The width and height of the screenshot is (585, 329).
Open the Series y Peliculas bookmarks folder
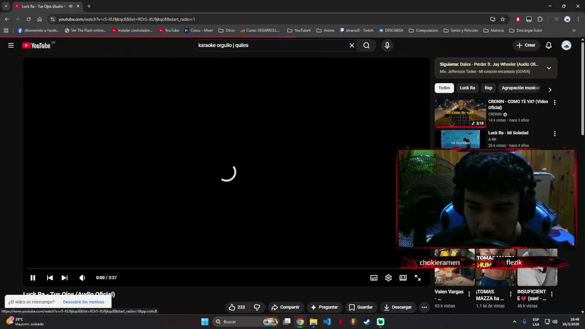(x=461, y=31)
